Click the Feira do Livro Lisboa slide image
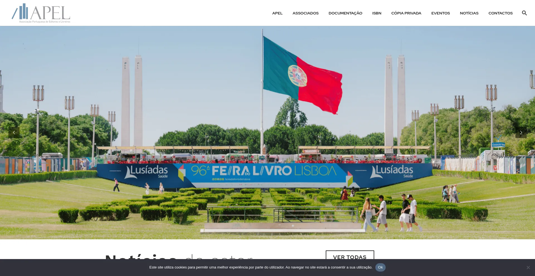Screen dimensions: 535x276 pyautogui.click(x=267, y=133)
